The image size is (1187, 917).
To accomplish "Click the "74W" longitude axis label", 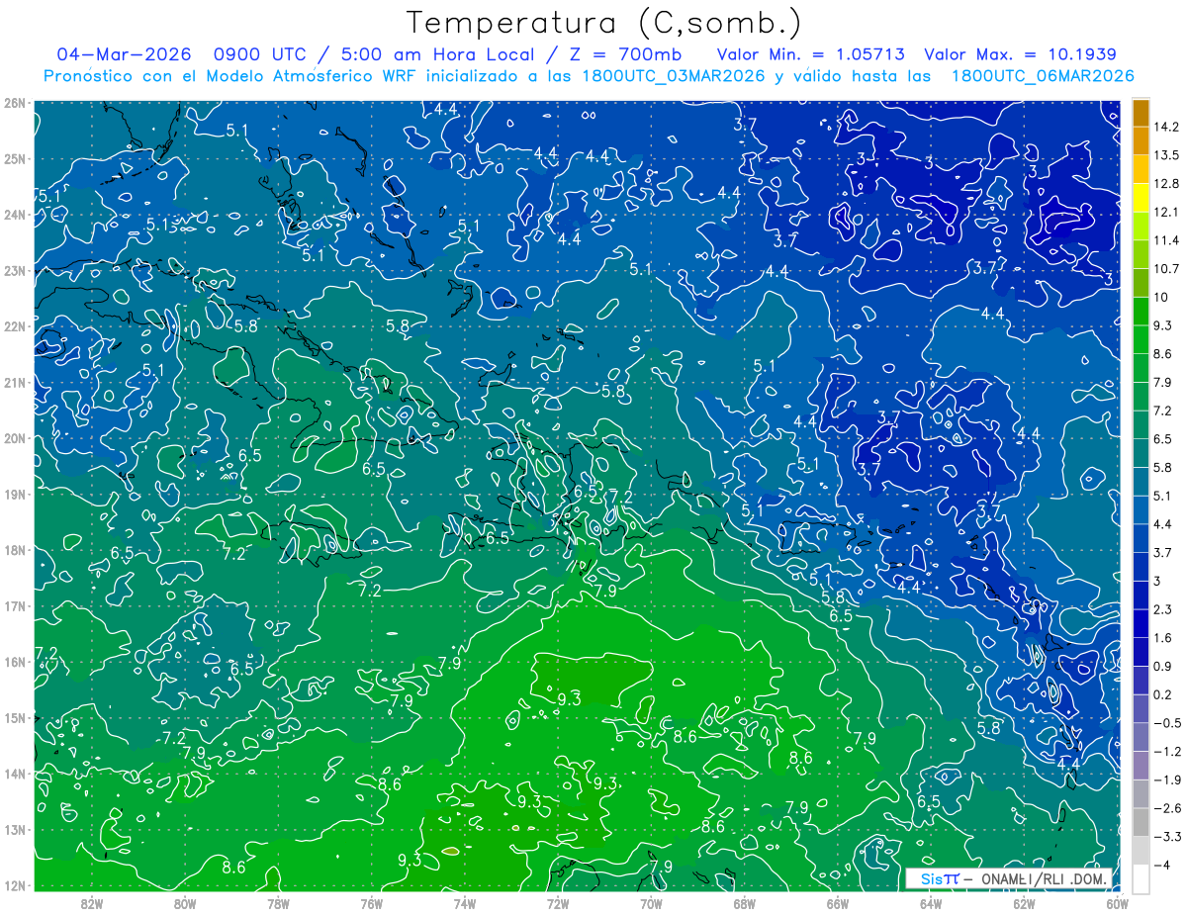I will tap(464, 903).
